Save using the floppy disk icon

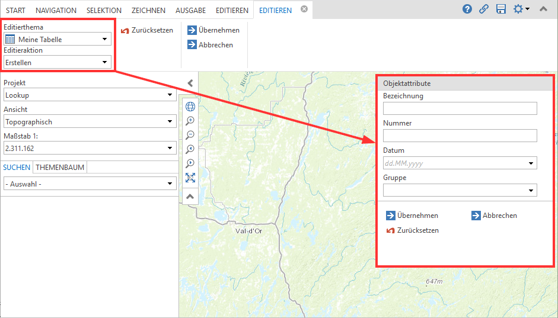501,9
